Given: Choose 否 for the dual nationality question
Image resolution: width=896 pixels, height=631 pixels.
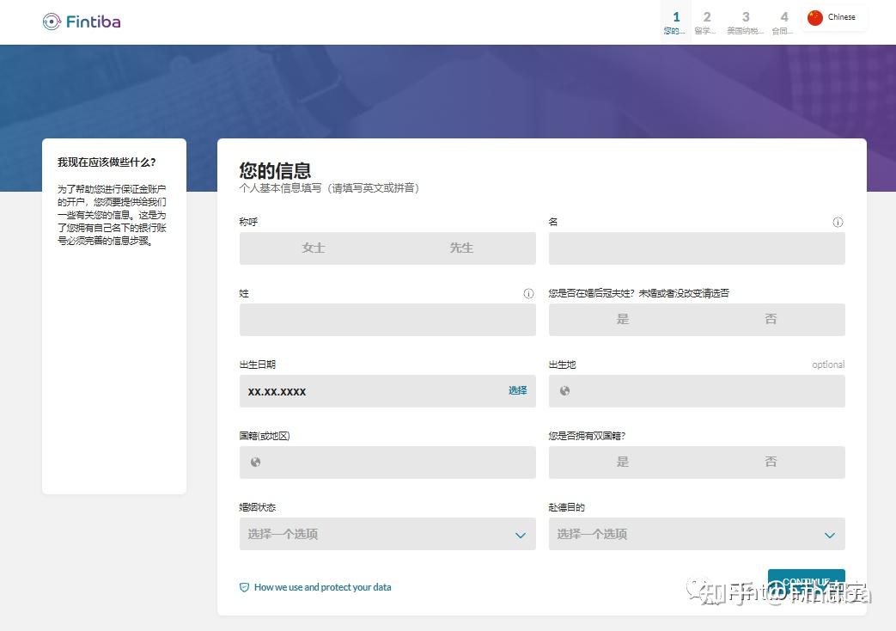Looking at the screenshot, I should tap(771, 462).
